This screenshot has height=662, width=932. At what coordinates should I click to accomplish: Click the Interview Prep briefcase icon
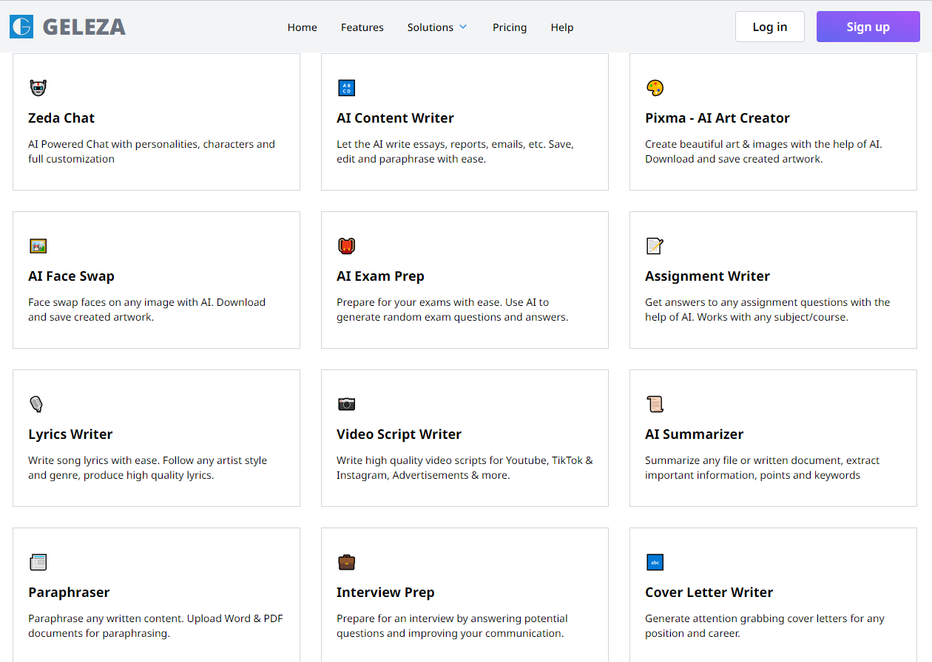pyautogui.click(x=346, y=562)
